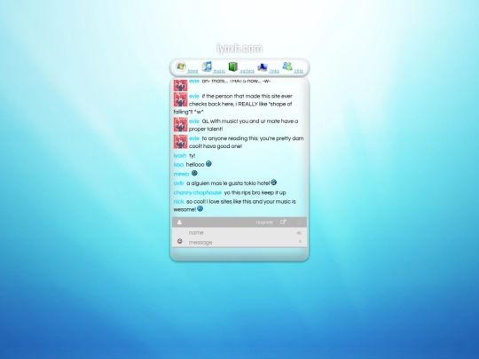This screenshot has width=479, height=359.
Task: Open the links page label
Action: (274, 71)
